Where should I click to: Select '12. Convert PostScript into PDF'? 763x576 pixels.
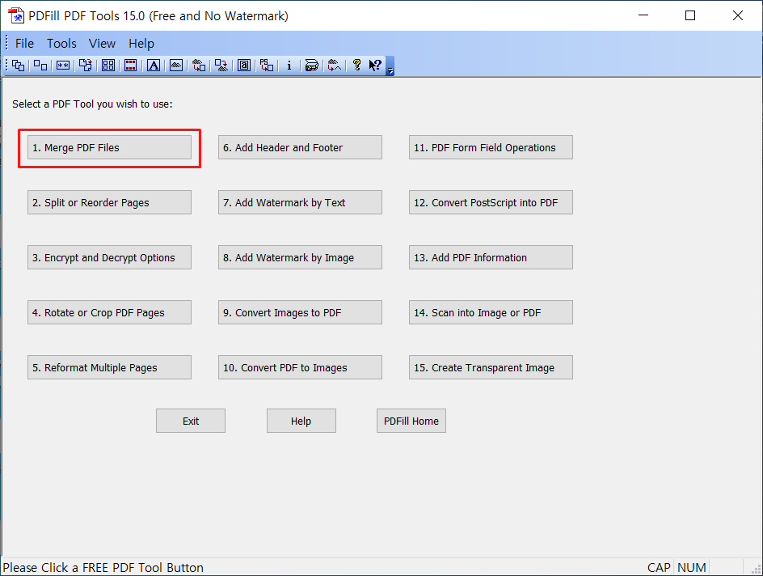point(491,202)
